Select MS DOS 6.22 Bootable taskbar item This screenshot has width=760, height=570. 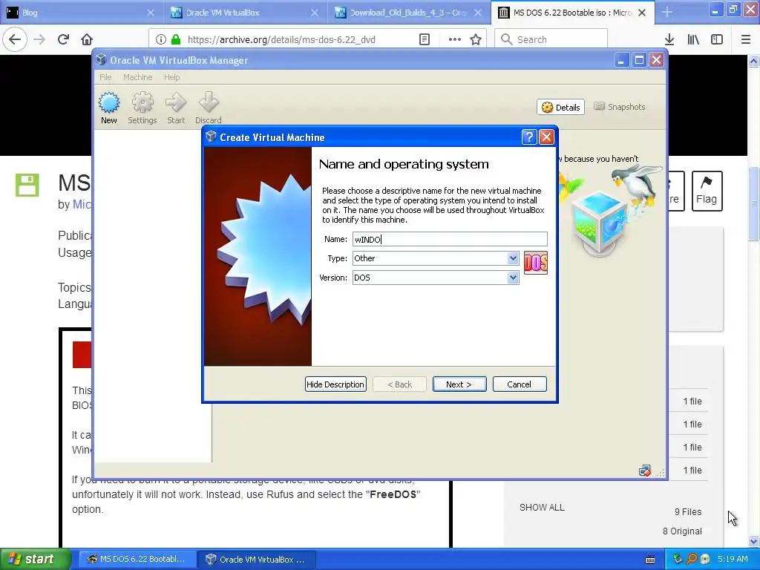(137, 560)
